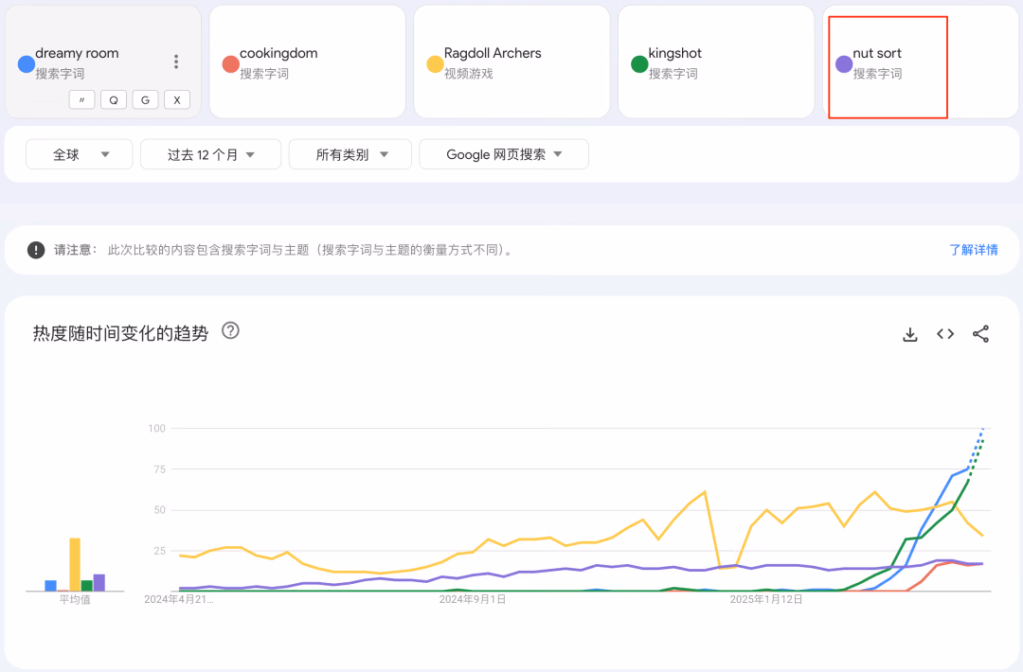The height and width of the screenshot is (672, 1023).
Task: Click the 2024年9月1日 axis label
Action: tap(473, 599)
